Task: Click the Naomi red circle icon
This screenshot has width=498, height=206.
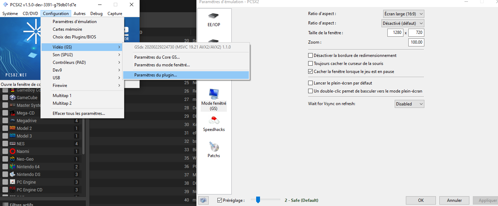Action: (x=13, y=152)
